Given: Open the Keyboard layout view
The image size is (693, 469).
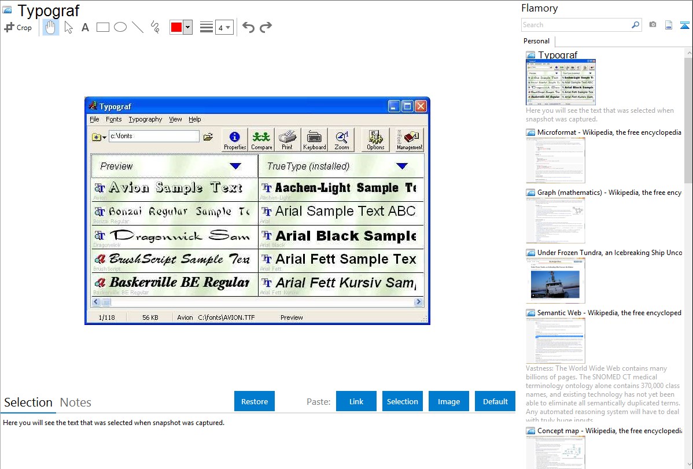Looking at the screenshot, I should pyautogui.click(x=314, y=140).
